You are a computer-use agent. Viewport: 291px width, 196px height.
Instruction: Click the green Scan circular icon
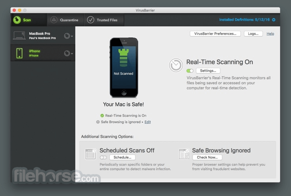point(17,20)
